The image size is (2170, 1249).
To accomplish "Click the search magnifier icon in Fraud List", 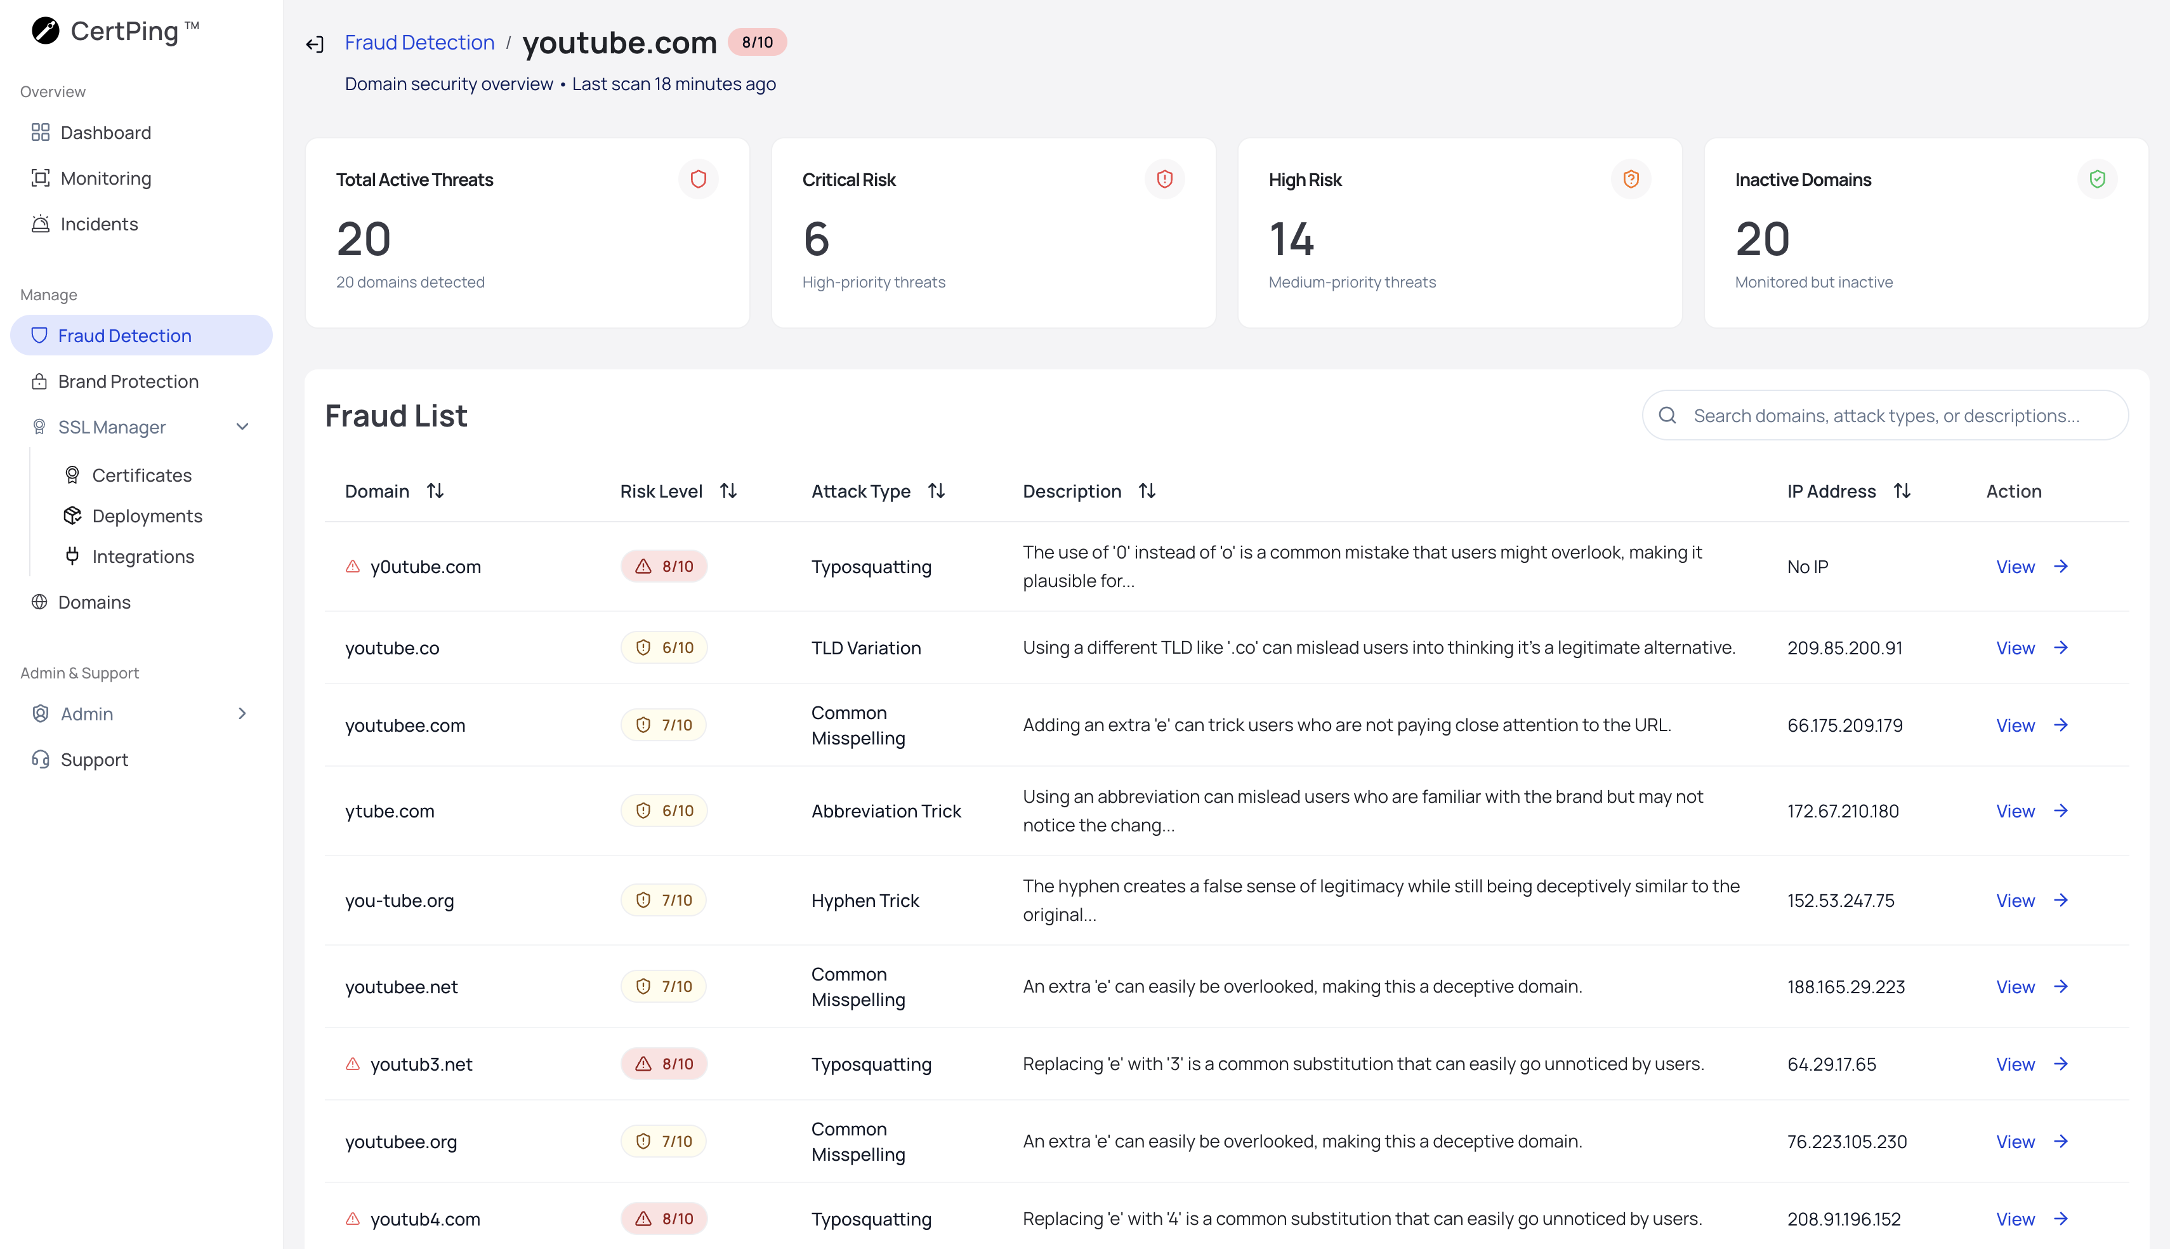I will [1667, 416].
